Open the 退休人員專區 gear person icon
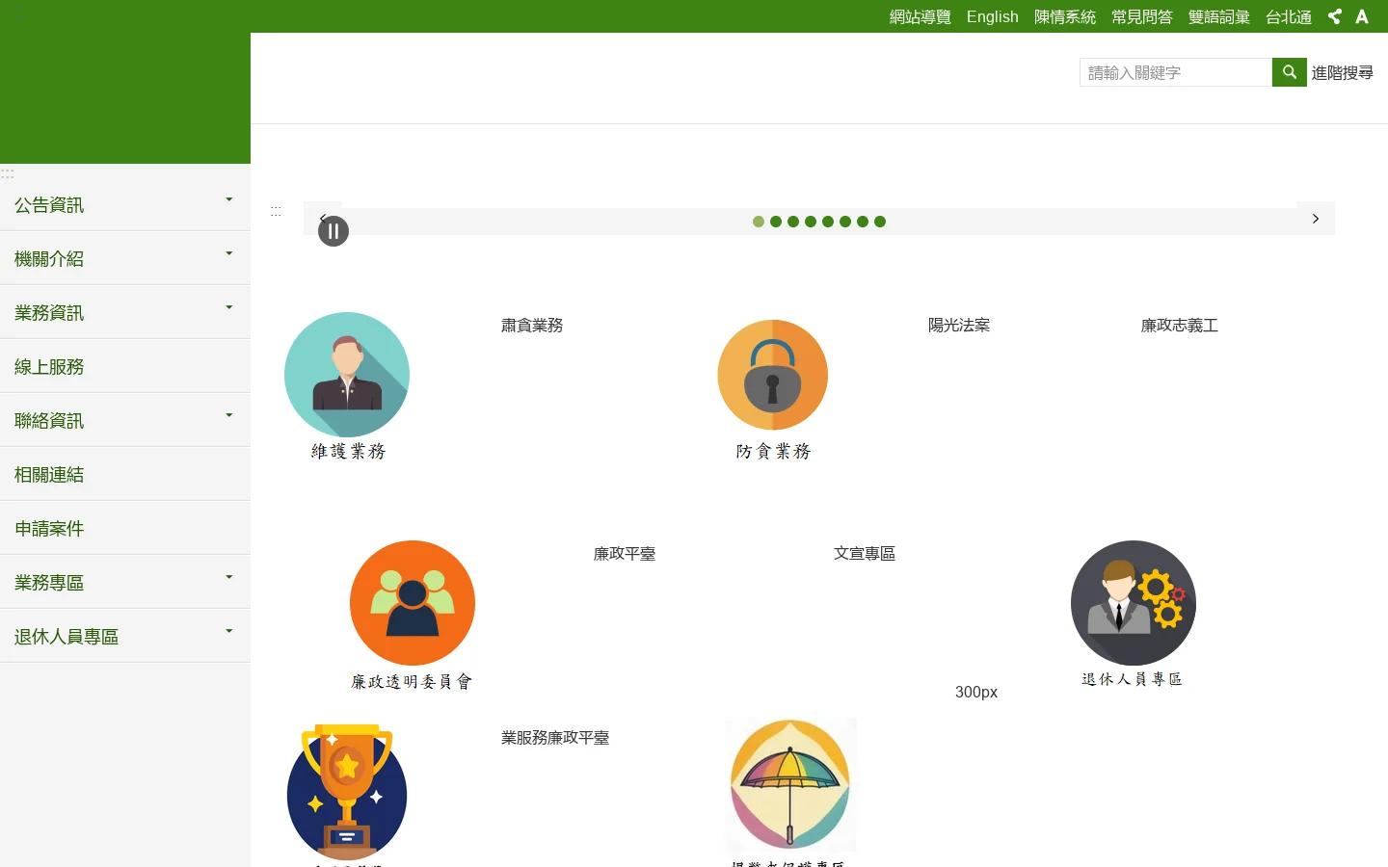 pyautogui.click(x=1134, y=603)
